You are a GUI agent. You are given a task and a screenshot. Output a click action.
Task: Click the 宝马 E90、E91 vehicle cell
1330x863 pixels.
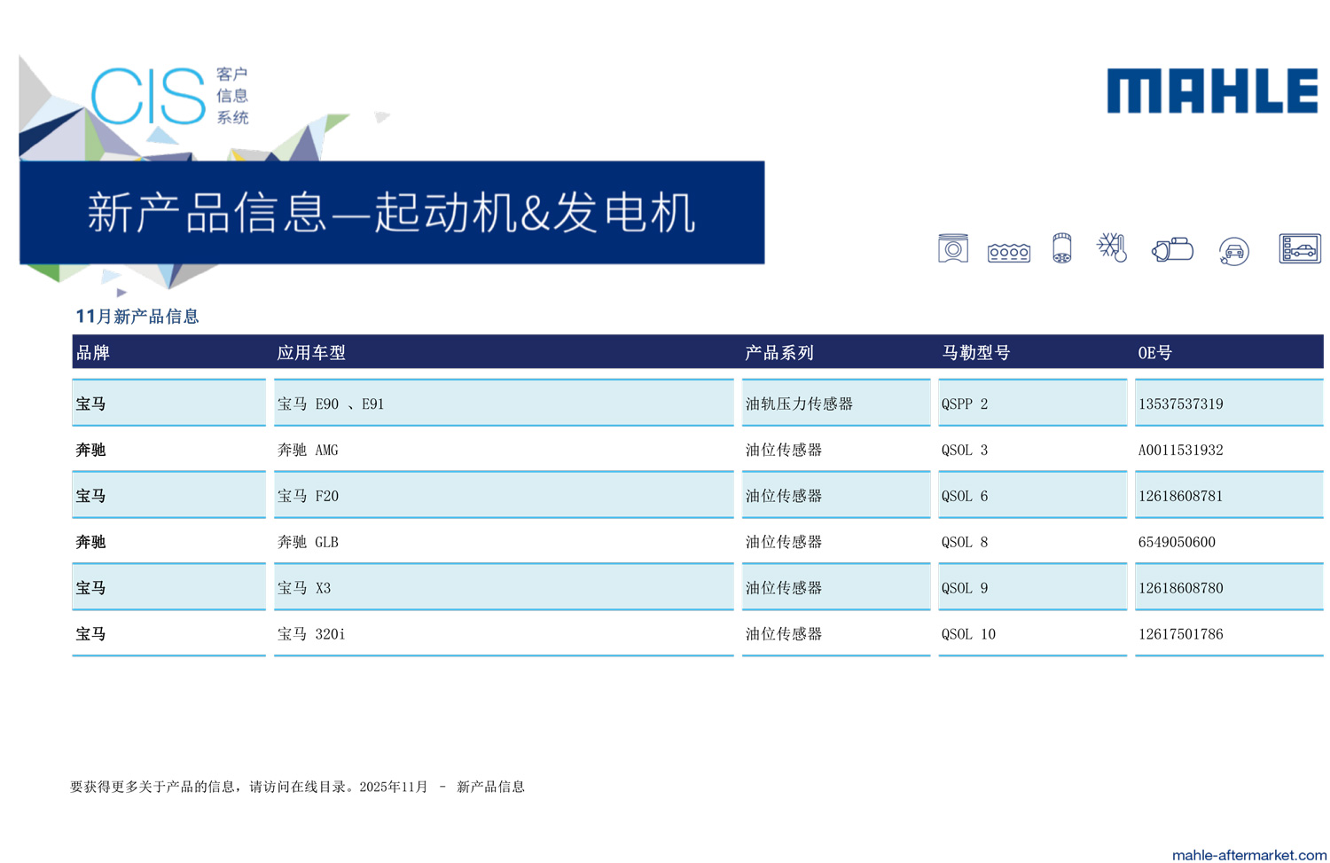(x=331, y=404)
